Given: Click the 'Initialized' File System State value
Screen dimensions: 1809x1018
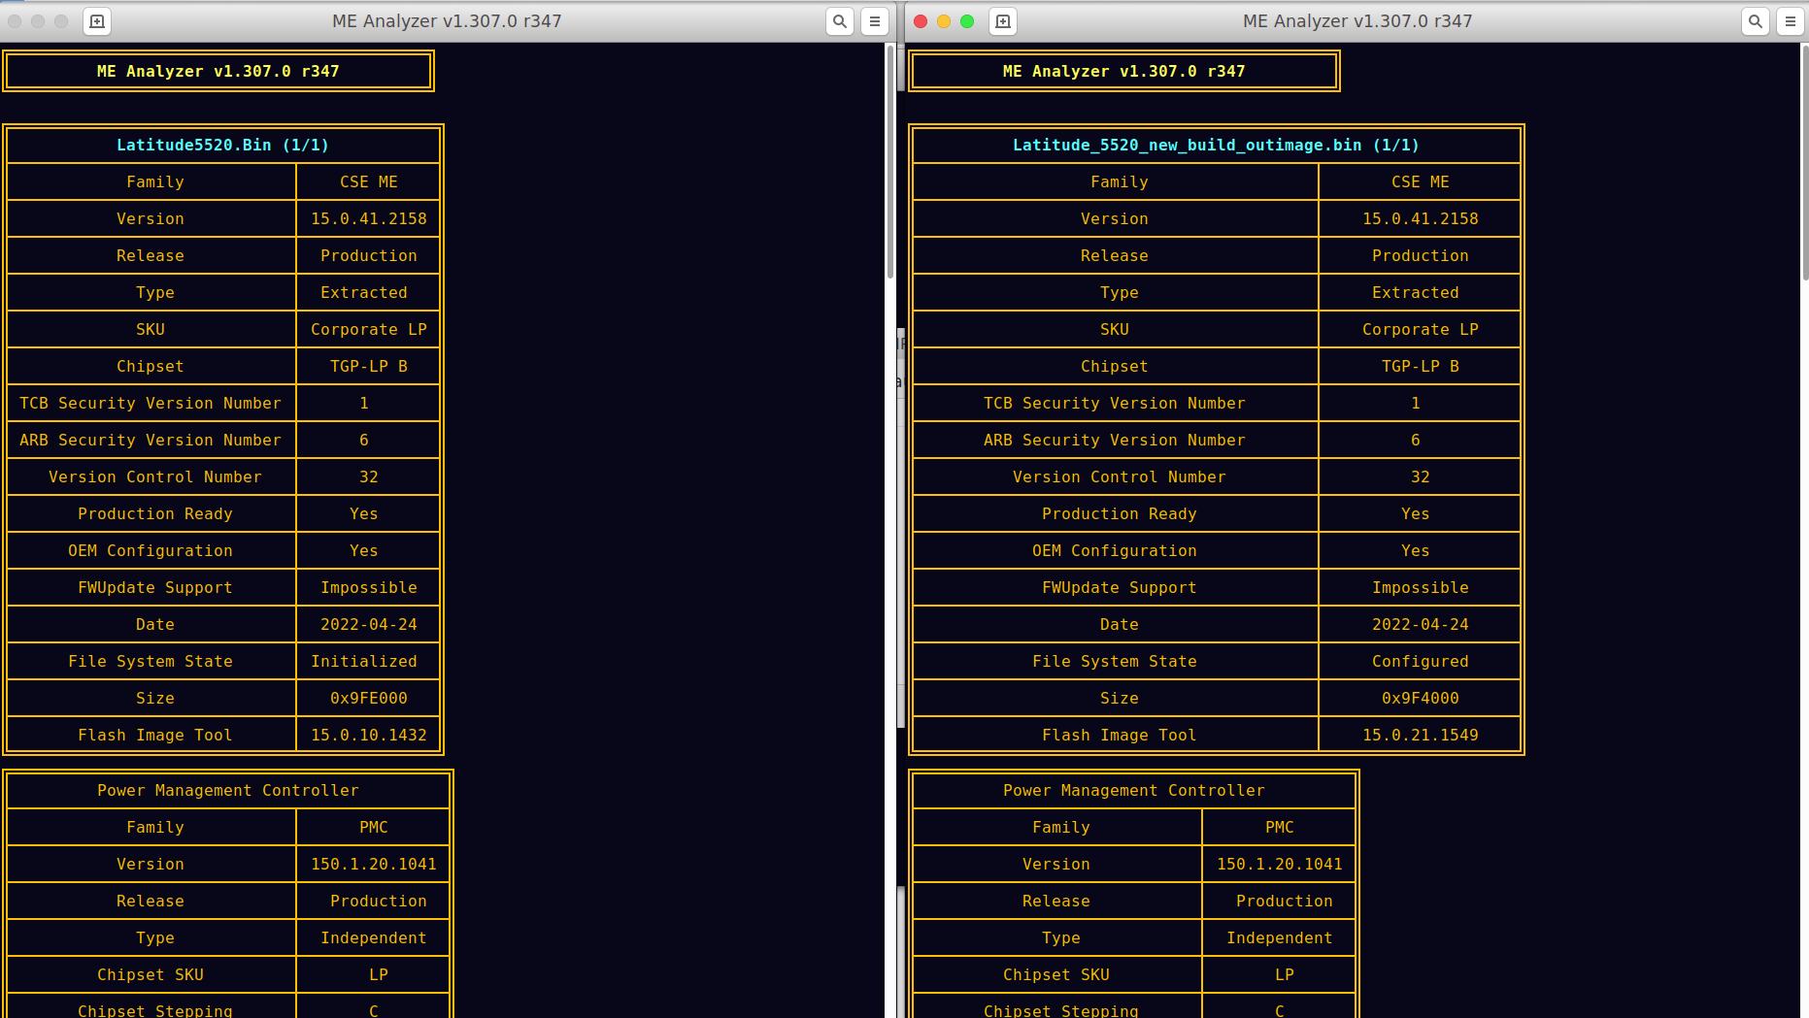Looking at the screenshot, I should coord(364,661).
